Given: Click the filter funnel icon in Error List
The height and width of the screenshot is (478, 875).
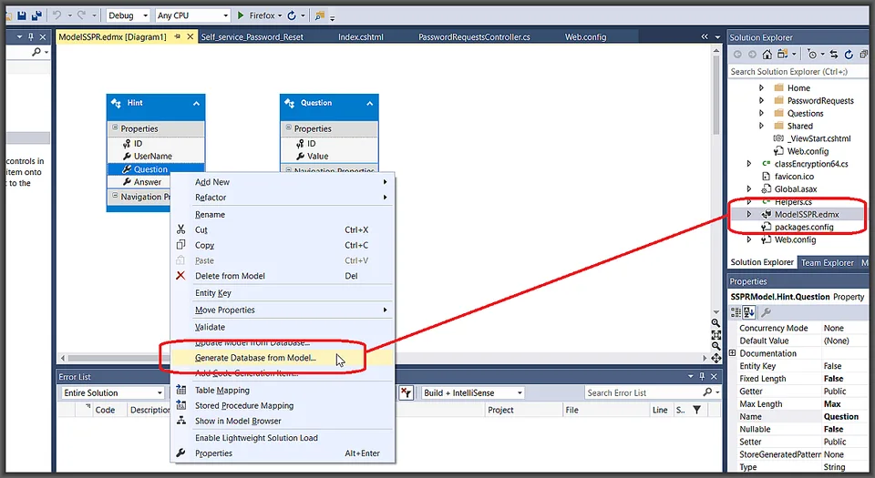Looking at the screenshot, I should click(x=697, y=410).
